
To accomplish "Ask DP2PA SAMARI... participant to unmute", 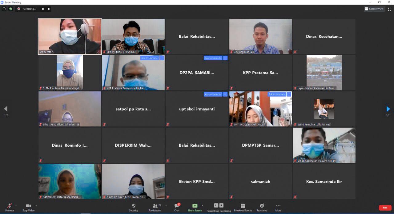I will coord(213,58).
